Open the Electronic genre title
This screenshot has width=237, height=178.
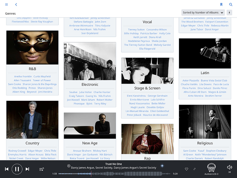click(90, 84)
